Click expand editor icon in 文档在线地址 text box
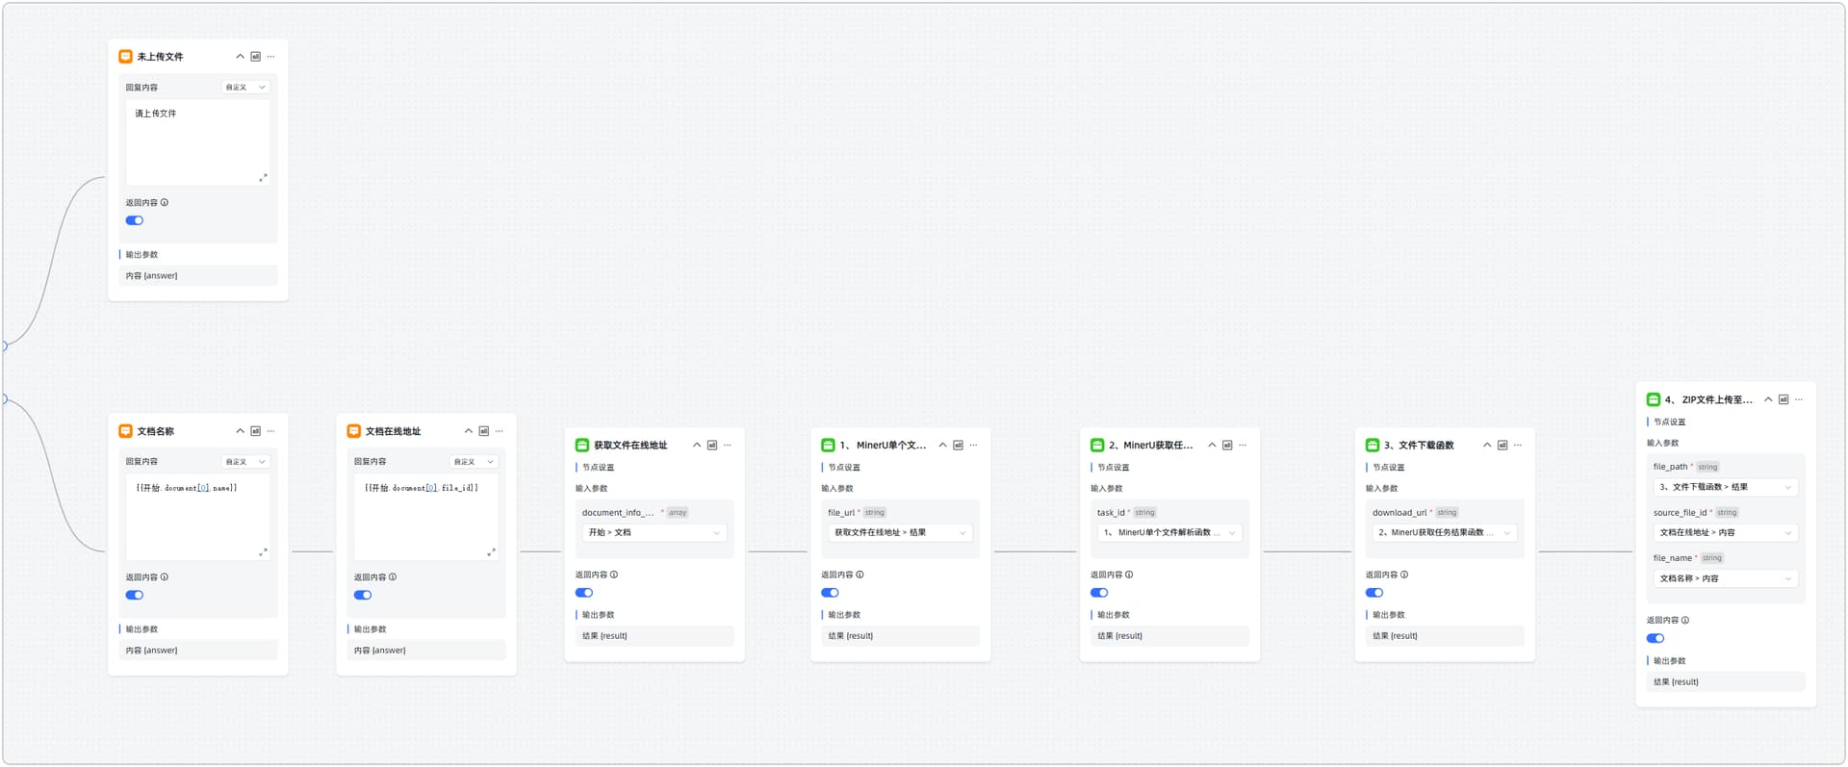 pos(491,552)
